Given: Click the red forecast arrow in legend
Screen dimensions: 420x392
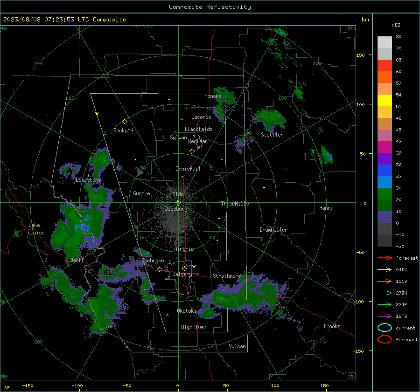Looking at the screenshot, I should (385, 258).
